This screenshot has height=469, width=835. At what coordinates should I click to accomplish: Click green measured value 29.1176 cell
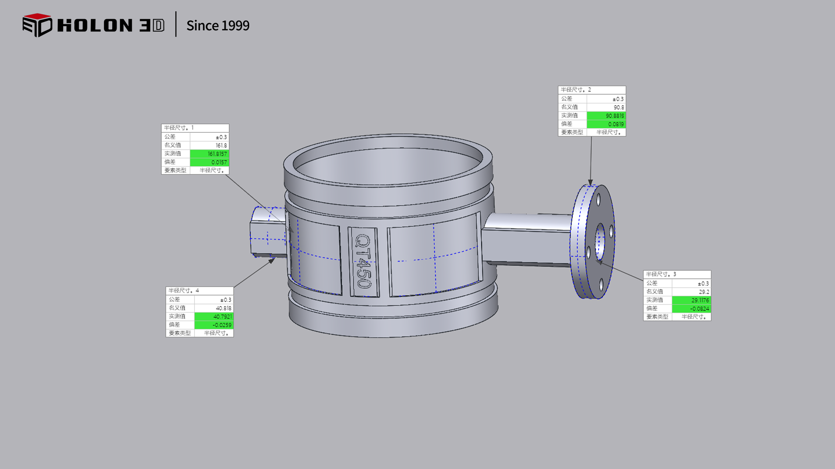click(691, 300)
